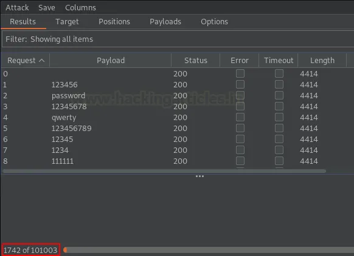This screenshot has height=256, width=354.
Task: Click the results table horizontal scrollbar
Action: (x=164, y=171)
